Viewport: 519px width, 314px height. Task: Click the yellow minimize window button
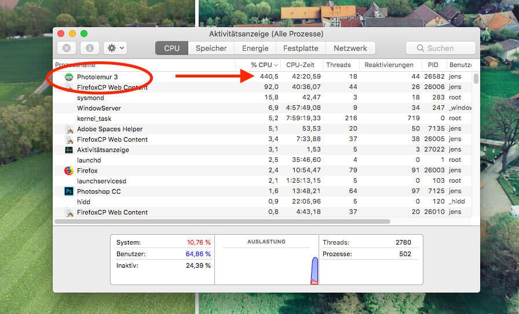click(x=72, y=34)
